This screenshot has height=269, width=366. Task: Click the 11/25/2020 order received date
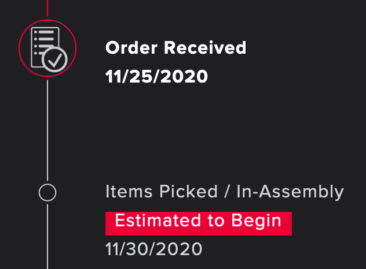pos(156,76)
